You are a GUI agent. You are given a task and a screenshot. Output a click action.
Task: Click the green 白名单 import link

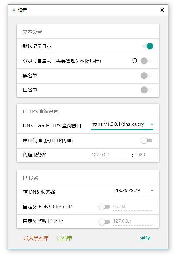point(64,238)
